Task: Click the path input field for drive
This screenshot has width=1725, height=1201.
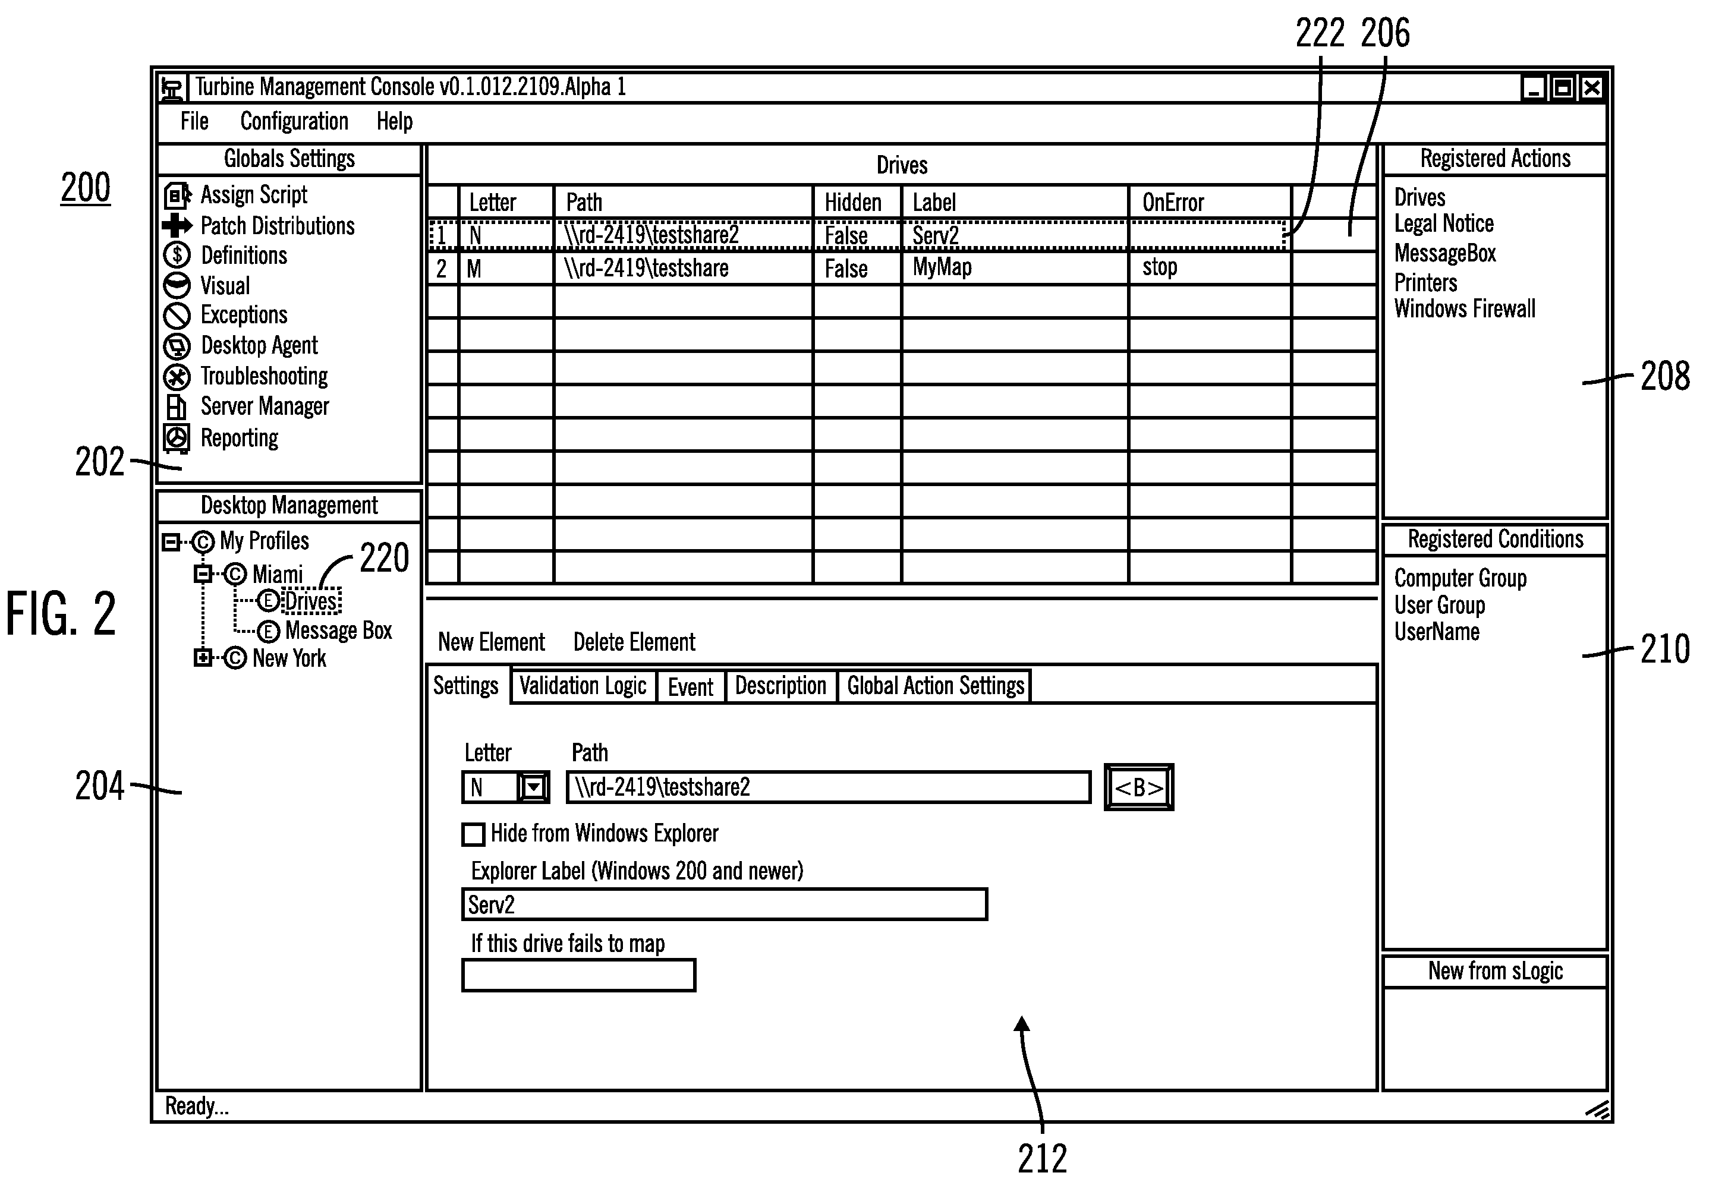Action: [832, 787]
